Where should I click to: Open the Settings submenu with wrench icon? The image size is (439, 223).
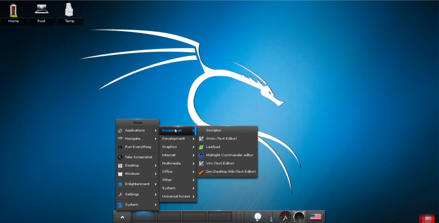click(138, 194)
